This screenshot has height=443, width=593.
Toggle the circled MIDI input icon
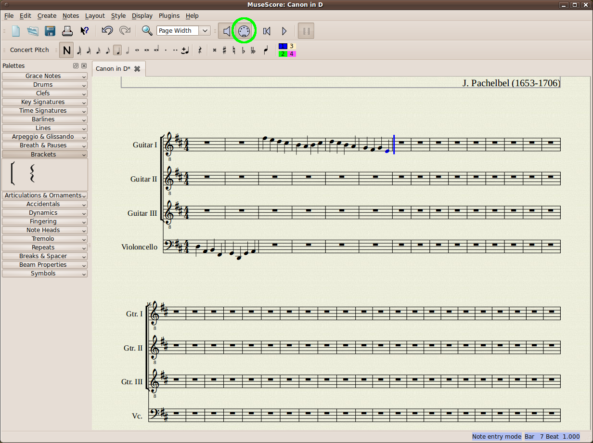point(244,30)
